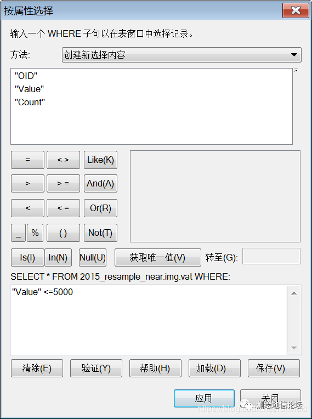Image resolution: width=312 pixels, height=419 pixels.
Task: Open 帮助(H) help
Action: (x=155, y=368)
